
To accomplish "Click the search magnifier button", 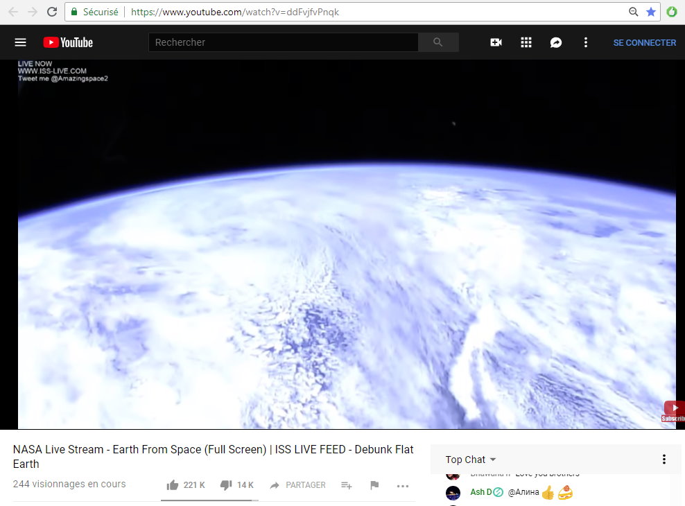I will click(x=437, y=42).
